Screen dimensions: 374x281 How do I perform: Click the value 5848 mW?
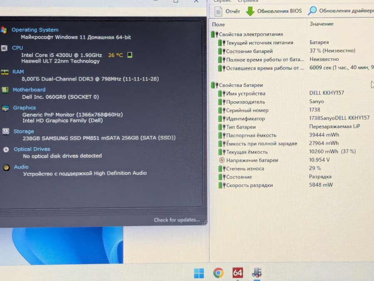tap(321, 185)
